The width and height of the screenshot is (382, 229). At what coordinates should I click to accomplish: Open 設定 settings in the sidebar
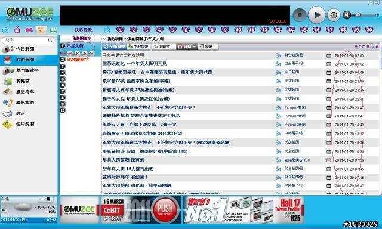[29, 113]
